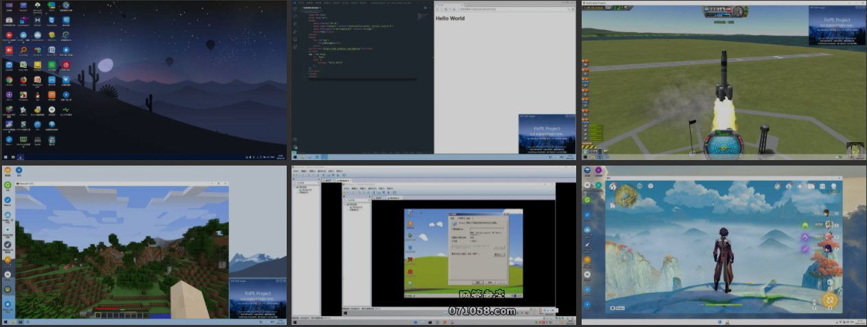
Task: Open the Google Chrome desktop shortcut
Action: point(9,79)
